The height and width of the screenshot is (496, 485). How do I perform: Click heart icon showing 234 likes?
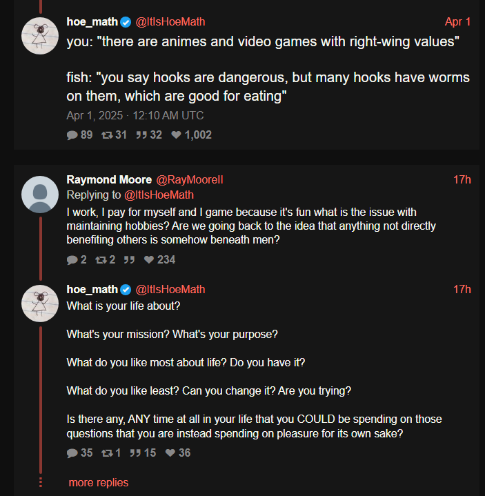click(x=149, y=259)
